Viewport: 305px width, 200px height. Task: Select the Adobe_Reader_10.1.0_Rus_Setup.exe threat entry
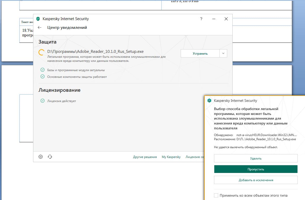(x=95, y=51)
